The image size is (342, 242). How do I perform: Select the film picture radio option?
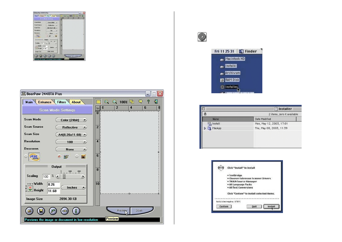coord(77,156)
